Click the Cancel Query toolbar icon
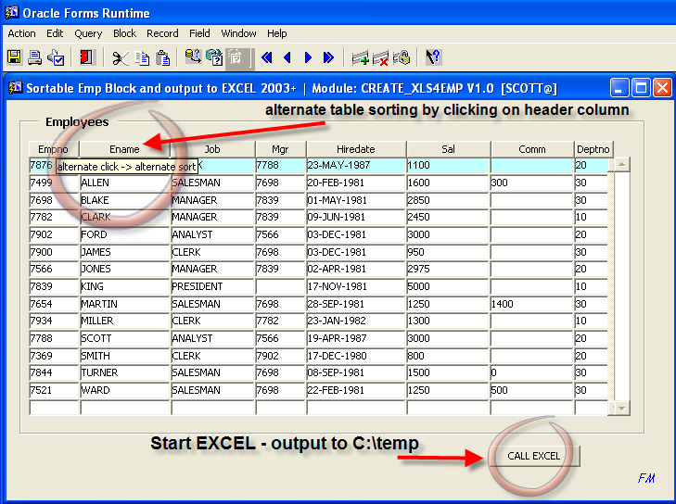The width and height of the screenshot is (676, 504). tap(236, 57)
